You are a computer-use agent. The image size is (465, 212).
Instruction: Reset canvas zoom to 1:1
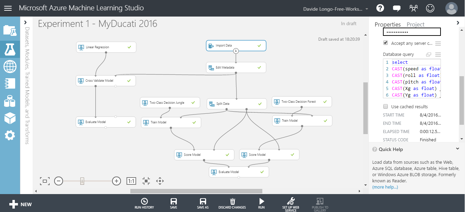[x=131, y=181]
